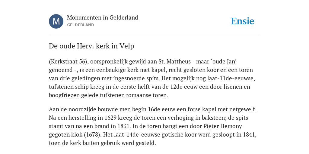
Task: Click the text St. Mattheus
Action: click(x=174, y=61)
